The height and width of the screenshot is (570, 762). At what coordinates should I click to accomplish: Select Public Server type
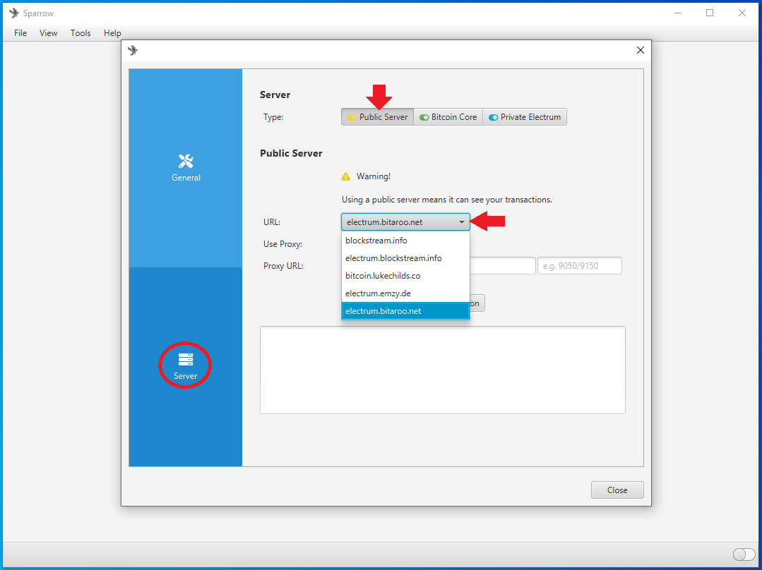(x=378, y=117)
